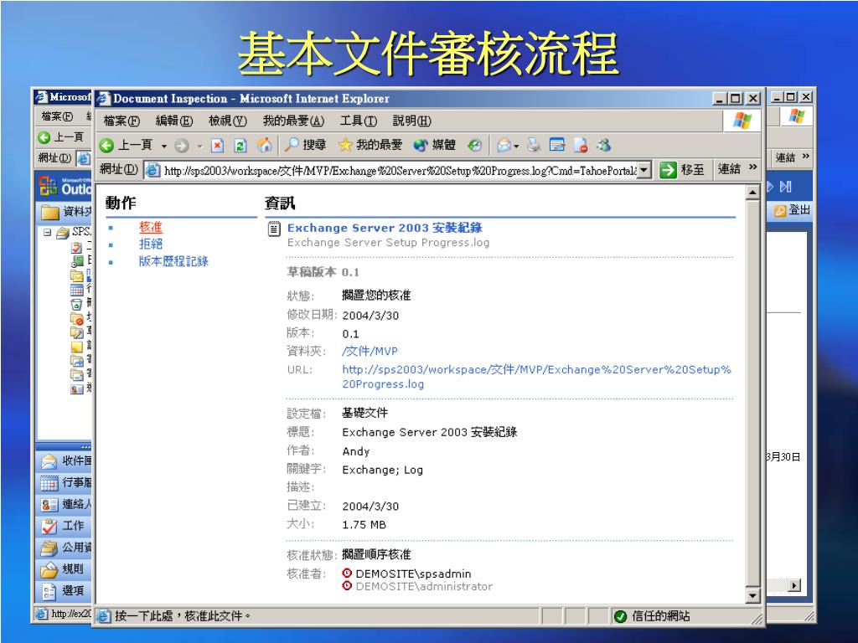Open the 搜尋 search pane
Screen dimensions: 858x643
point(305,145)
